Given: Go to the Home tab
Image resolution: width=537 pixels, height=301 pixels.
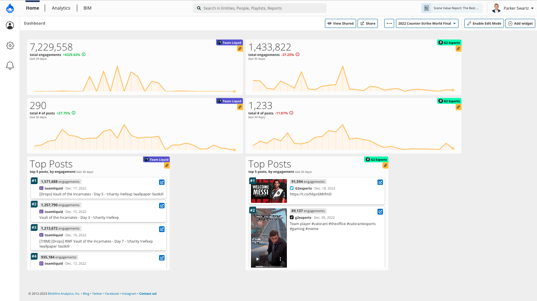Looking at the screenshot, I should [x=33, y=8].
